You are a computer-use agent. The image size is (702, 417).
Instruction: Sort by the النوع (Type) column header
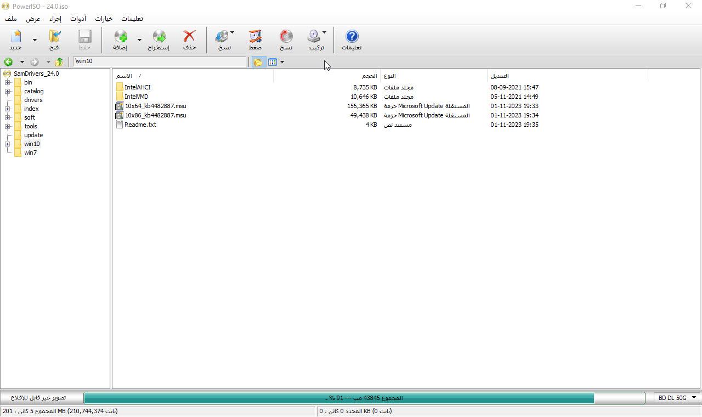coord(433,76)
